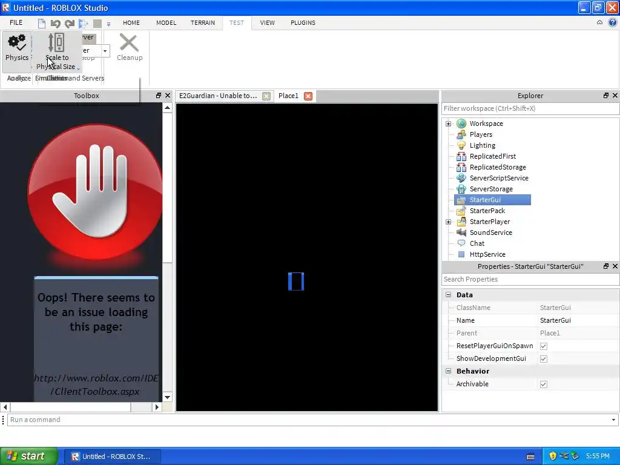620x465 pixels.
Task: Switch to the TERRAIN ribbon tab
Action: (x=203, y=22)
